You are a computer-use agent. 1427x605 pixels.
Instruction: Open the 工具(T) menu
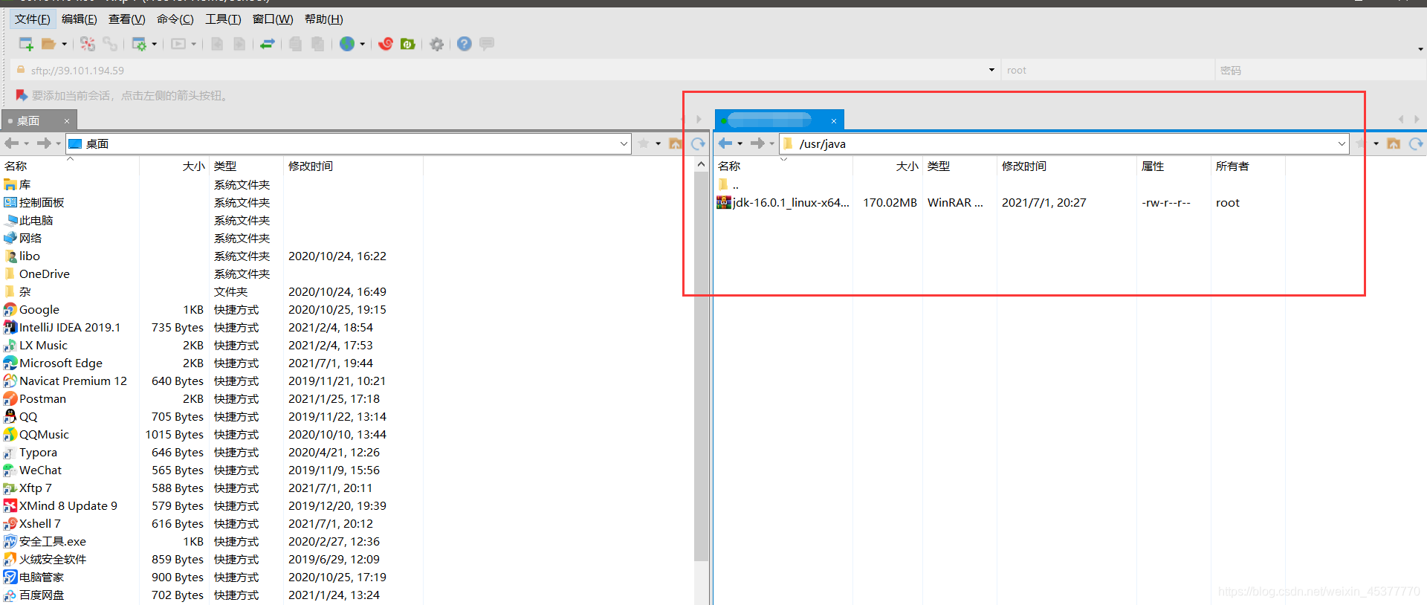click(x=223, y=19)
